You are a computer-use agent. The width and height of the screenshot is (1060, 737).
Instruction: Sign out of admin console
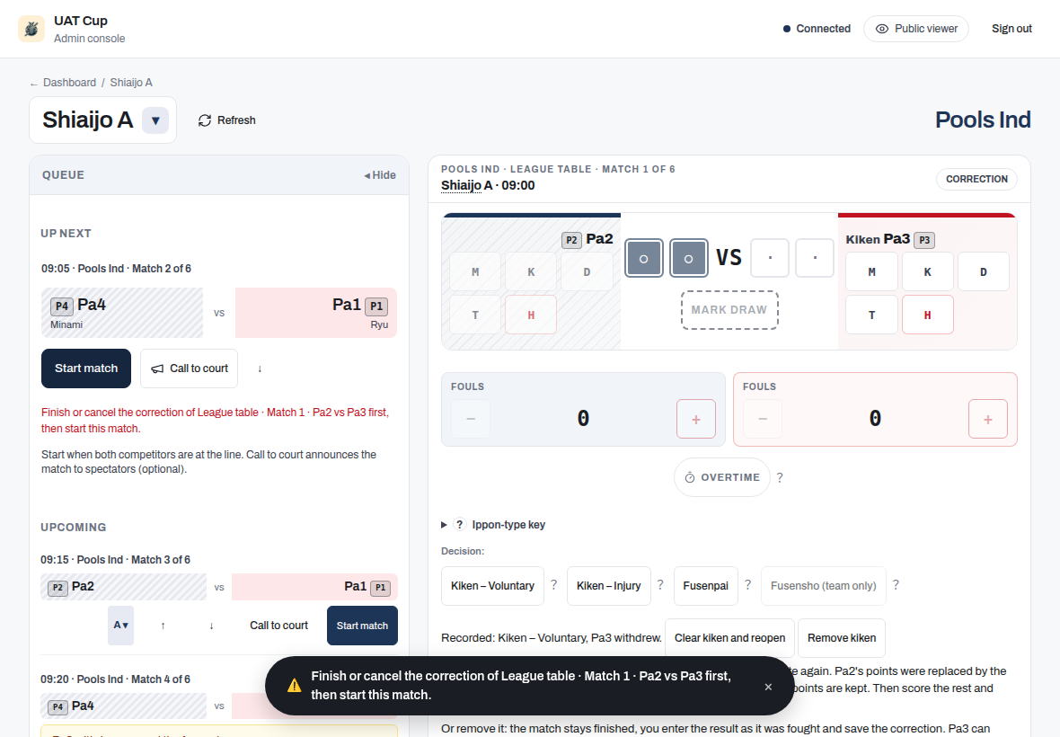(1011, 29)
